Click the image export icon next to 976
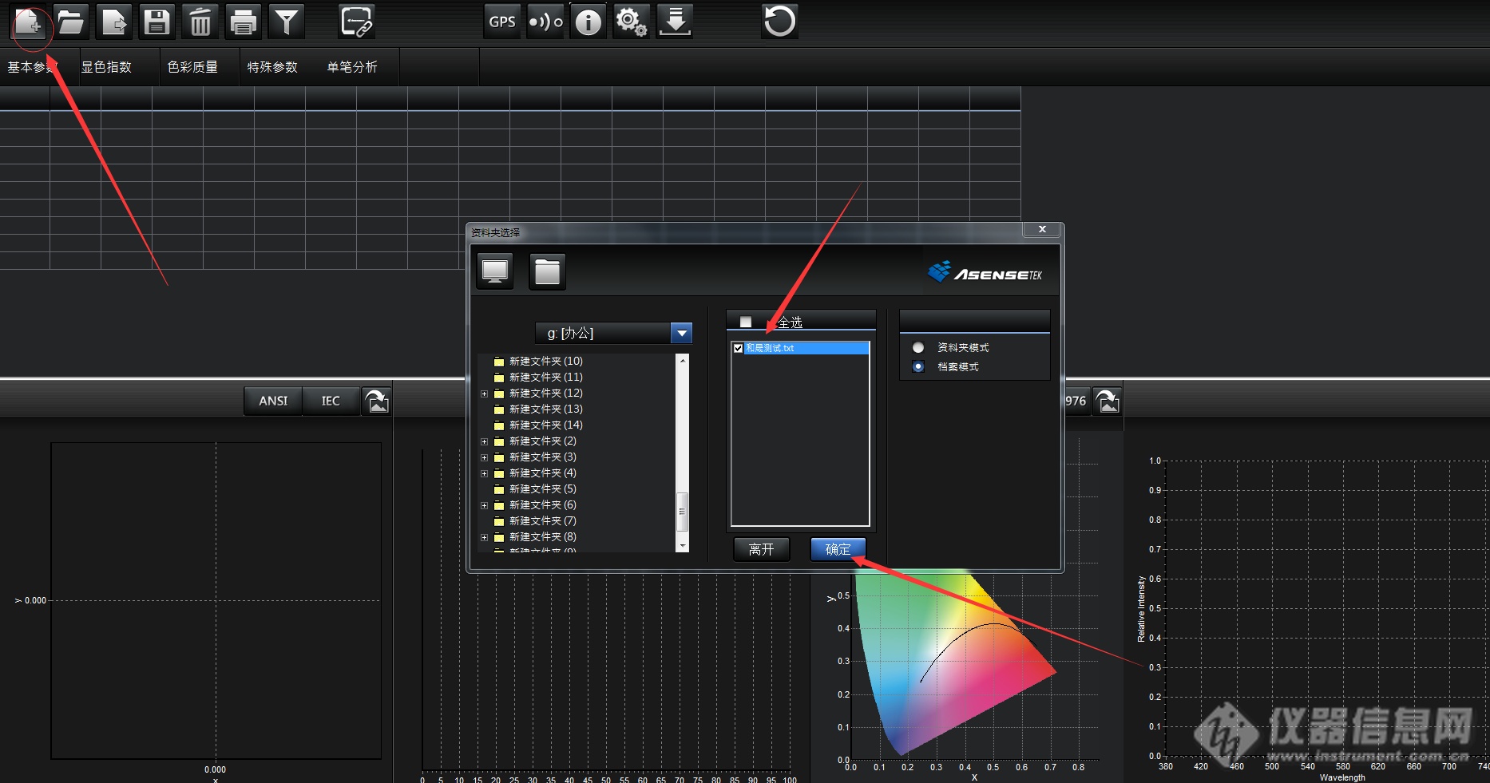The height and width of the screenshot is (783, 1490). pyautogui.click(x=1108, y=401)
